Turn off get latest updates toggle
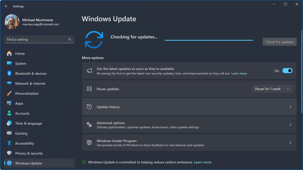This screenshot has height=170, width=303. [x=287, y=71]
